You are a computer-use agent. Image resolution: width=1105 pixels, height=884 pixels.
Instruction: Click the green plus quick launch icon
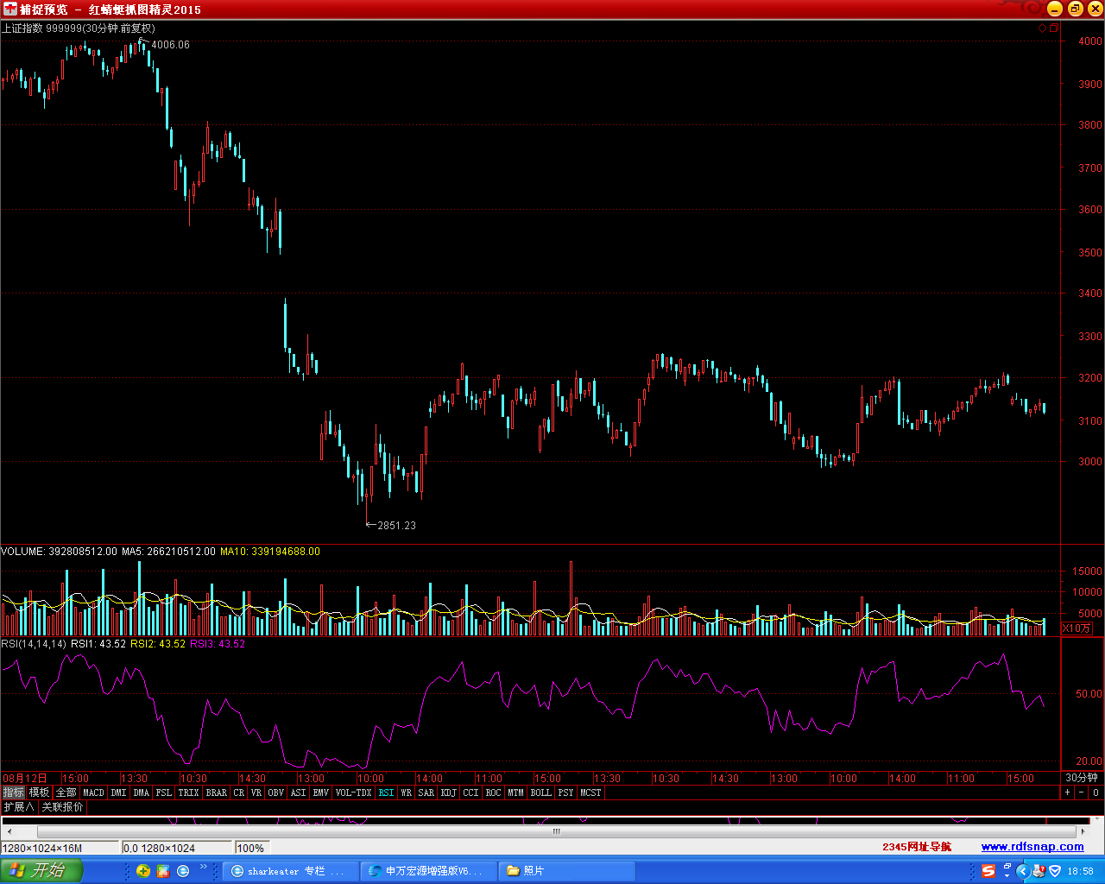pos(143,871)
